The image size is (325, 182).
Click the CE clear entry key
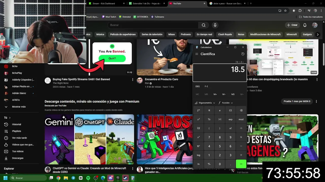click(231, 110)
